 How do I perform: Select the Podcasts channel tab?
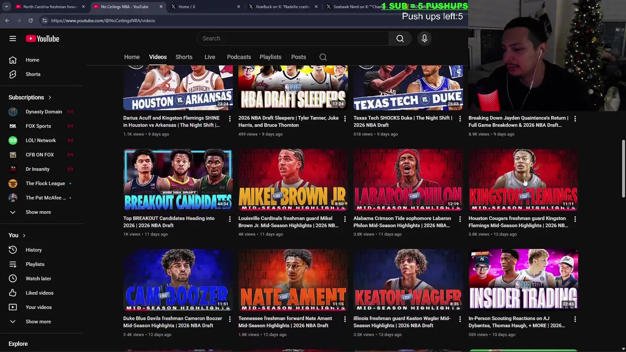[239, 57]
